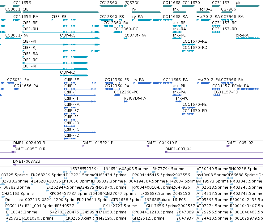Select transcript CtBP-RH

[61, 32]
